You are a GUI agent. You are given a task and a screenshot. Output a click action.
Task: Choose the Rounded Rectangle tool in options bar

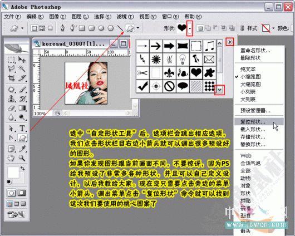pos(92,28)
